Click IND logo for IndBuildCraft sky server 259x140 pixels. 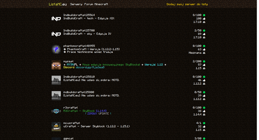[x=56, y=34]
